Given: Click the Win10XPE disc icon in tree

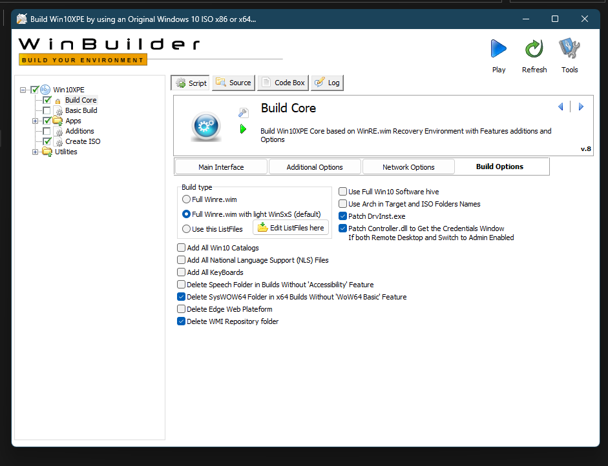Looking at the screenshot, I should click(45, 90).
